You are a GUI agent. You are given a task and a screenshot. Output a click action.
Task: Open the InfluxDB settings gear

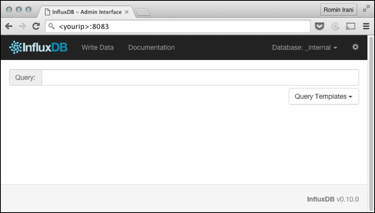coord(355,47)
